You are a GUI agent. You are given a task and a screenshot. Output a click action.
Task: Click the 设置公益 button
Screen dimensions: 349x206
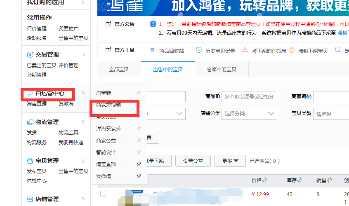click(x=193, y=161)
